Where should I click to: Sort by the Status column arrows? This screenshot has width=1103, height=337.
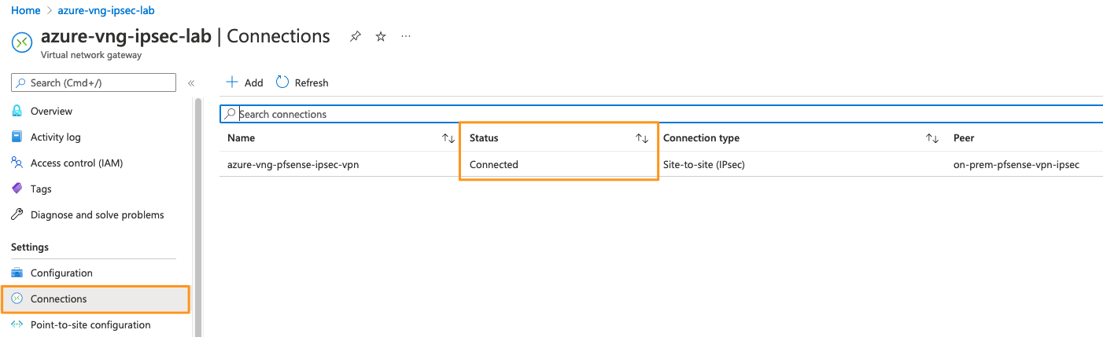(642, 138)
